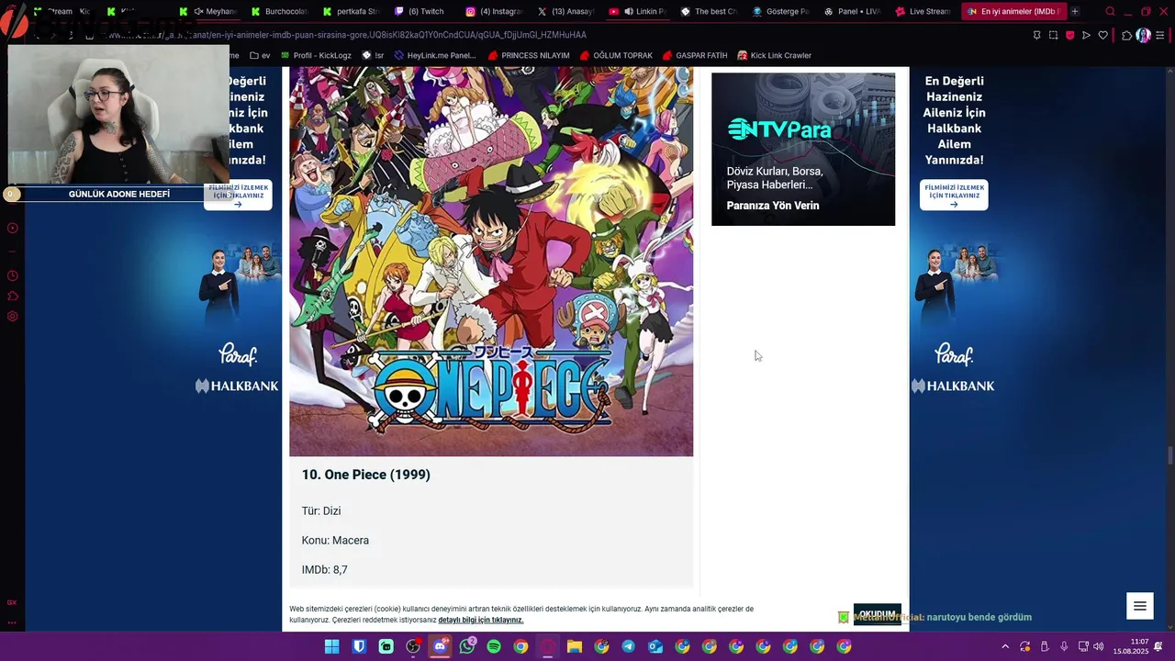The image size is (1175, 661).
Task: Switch to the Burchocolat tab
Action: [x=280, y=11]
